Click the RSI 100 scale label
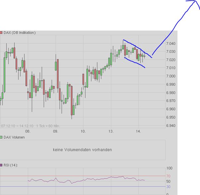This screenshot has height=195, width=200. 169,168
